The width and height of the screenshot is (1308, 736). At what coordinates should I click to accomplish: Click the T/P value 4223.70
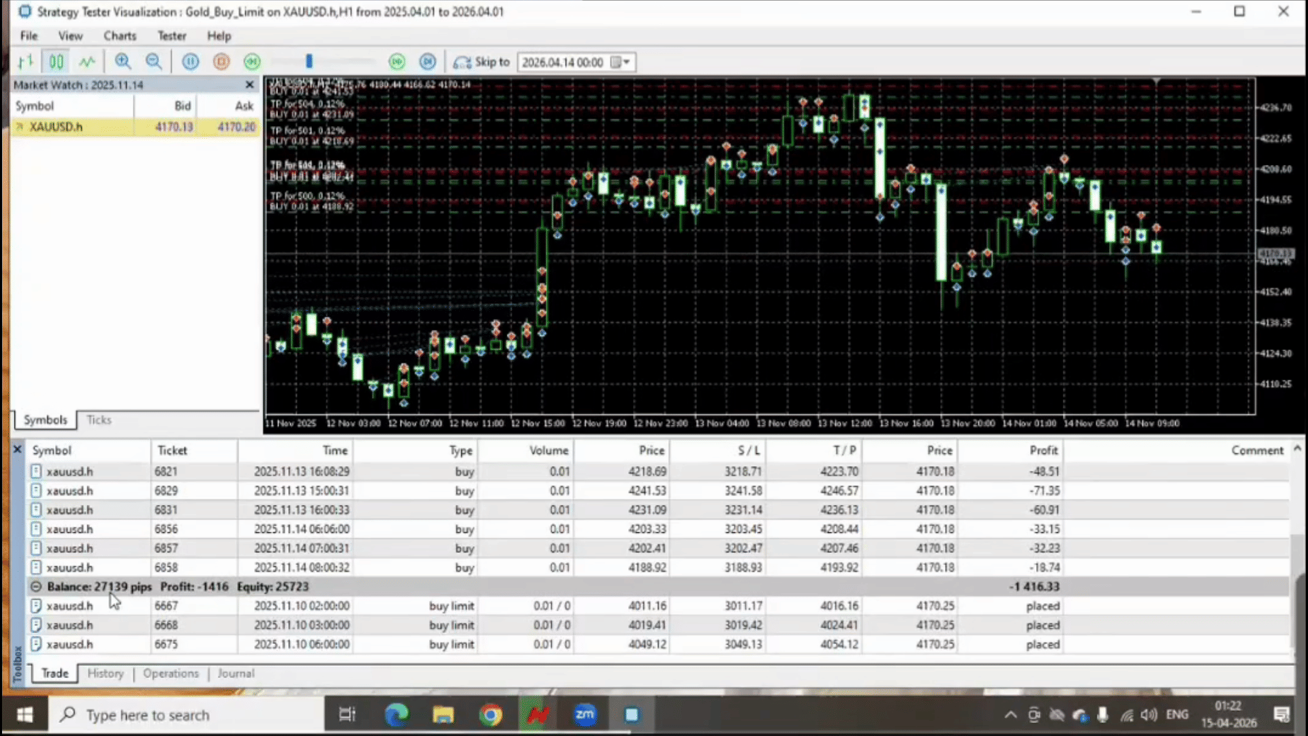839,472
